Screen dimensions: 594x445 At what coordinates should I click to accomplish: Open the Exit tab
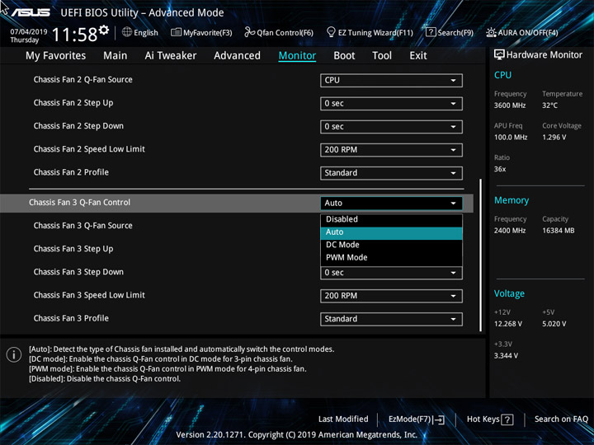418,56
